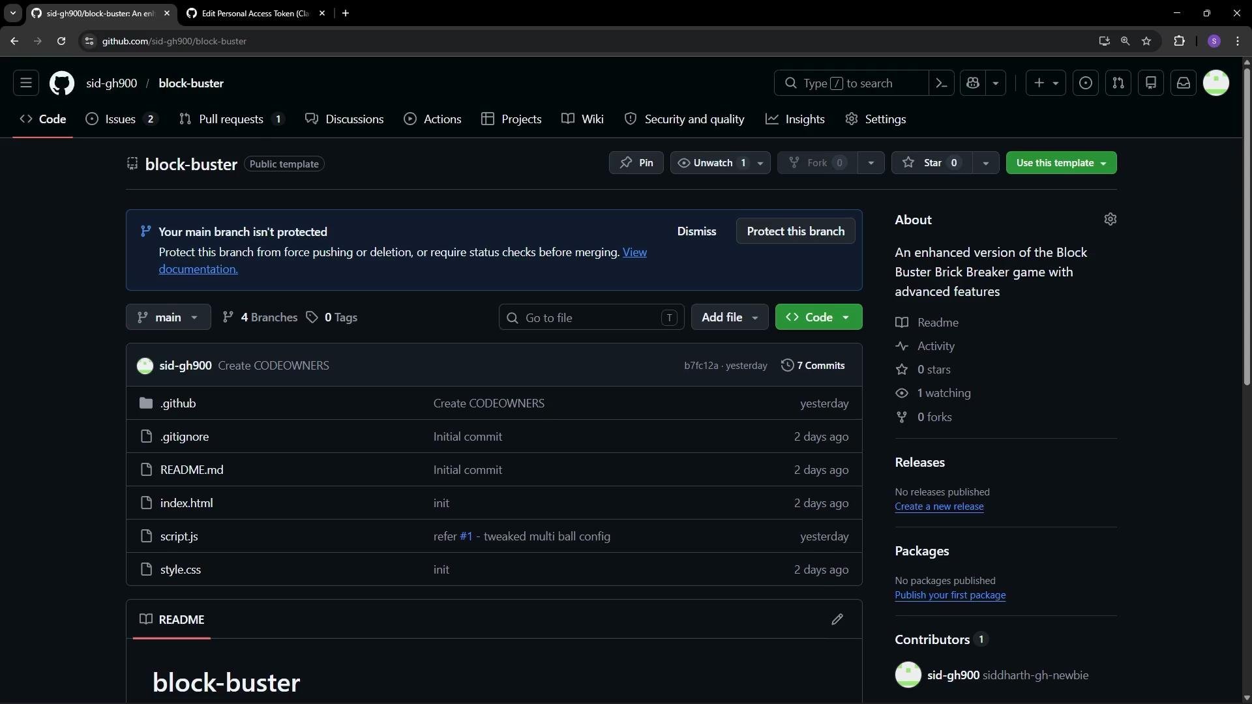The image size is (1252, 704).
Task: Click Use this template button
Action: [1061, 163]
